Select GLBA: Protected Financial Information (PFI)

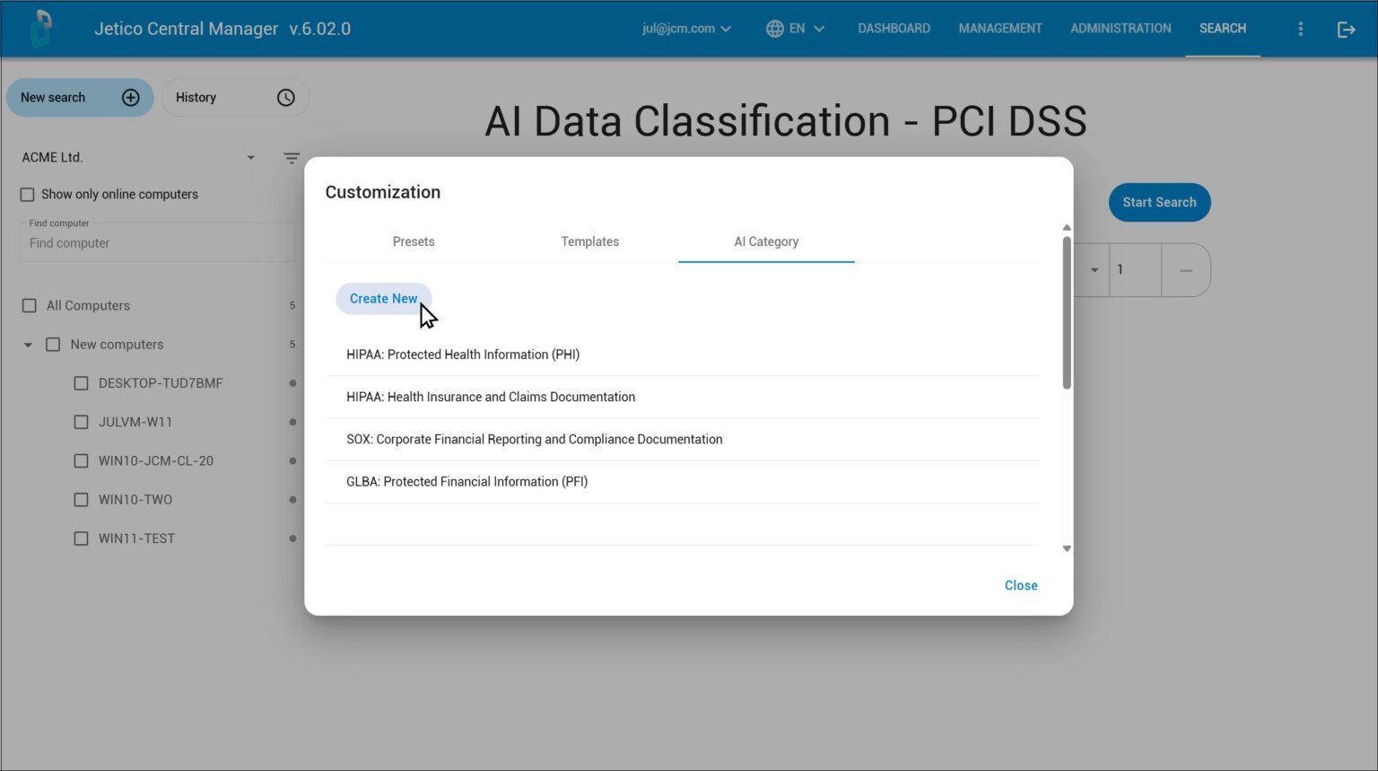point(682,482)
